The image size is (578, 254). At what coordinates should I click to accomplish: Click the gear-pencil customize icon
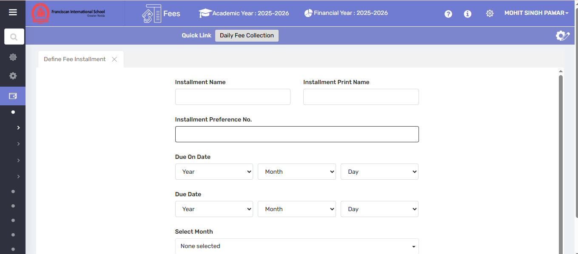tap(562, 36)
